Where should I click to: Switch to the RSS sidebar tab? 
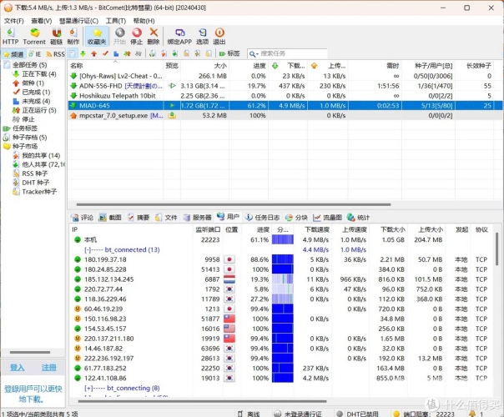(x=55, y=54)
